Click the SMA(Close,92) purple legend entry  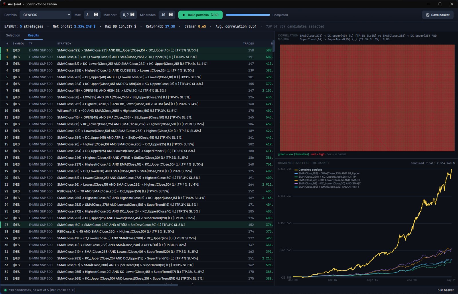coord(327,183)
